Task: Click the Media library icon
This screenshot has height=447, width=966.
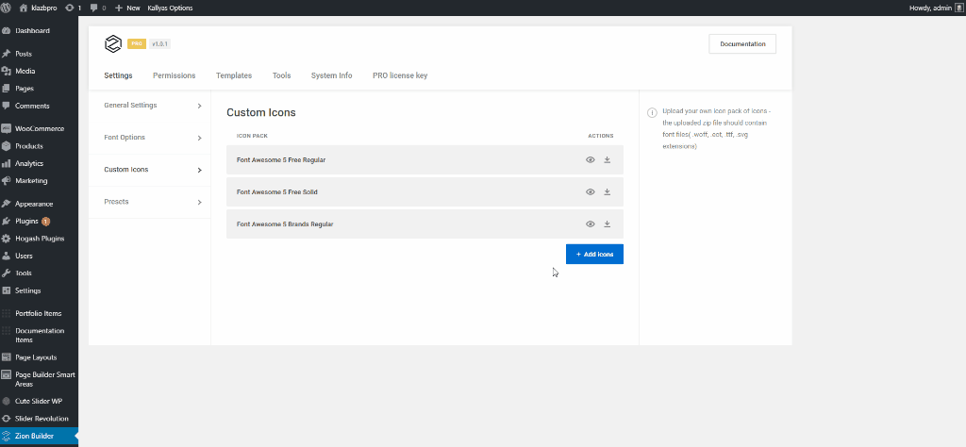Action: (7, 71)
